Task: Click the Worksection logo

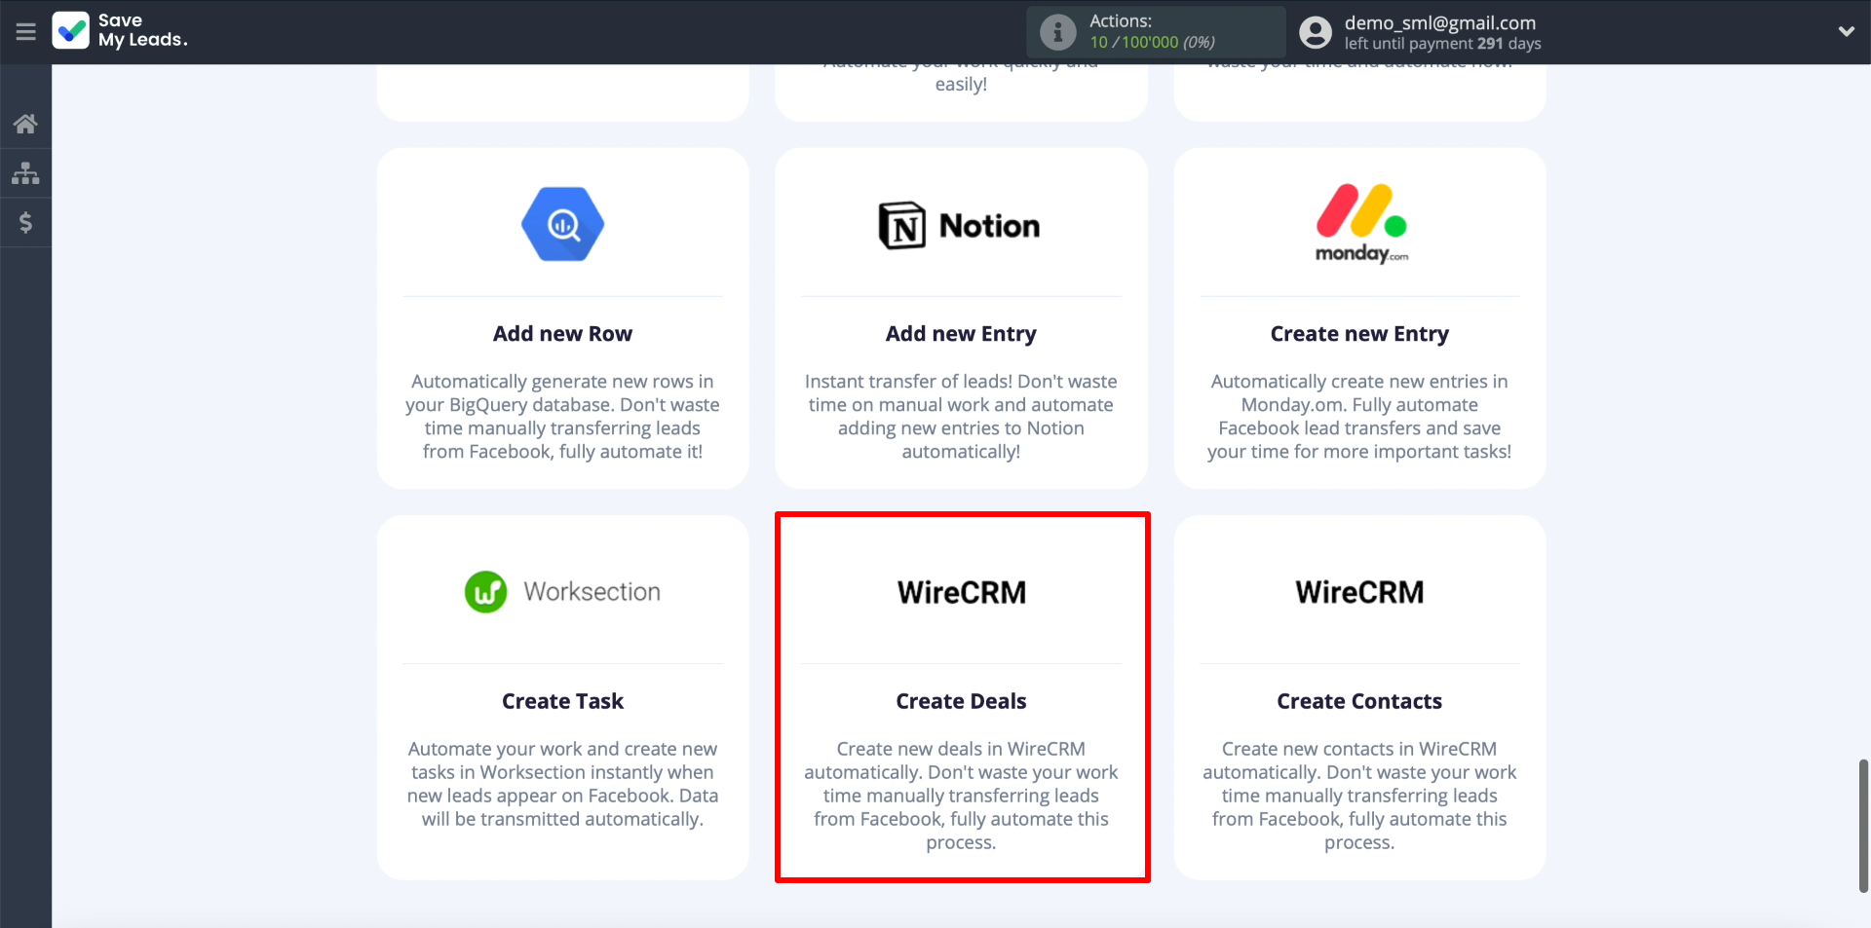Action: [x=562, y=592]
